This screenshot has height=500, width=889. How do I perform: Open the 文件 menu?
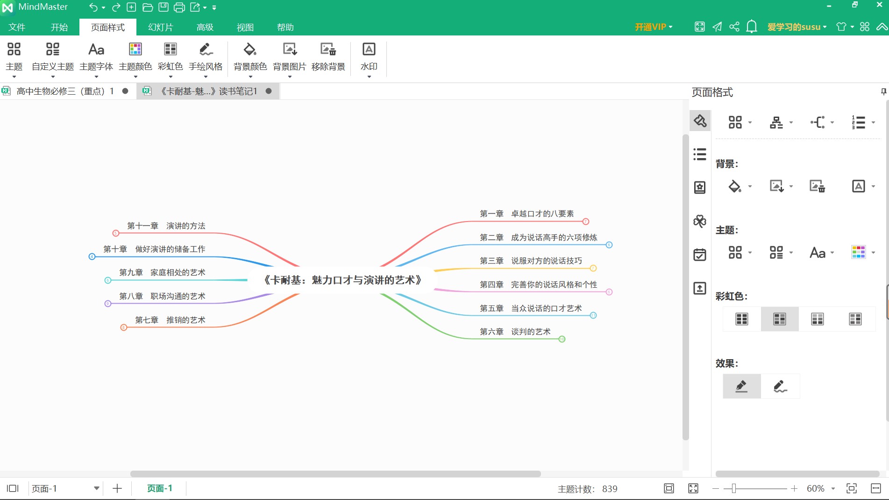point(17,27)
